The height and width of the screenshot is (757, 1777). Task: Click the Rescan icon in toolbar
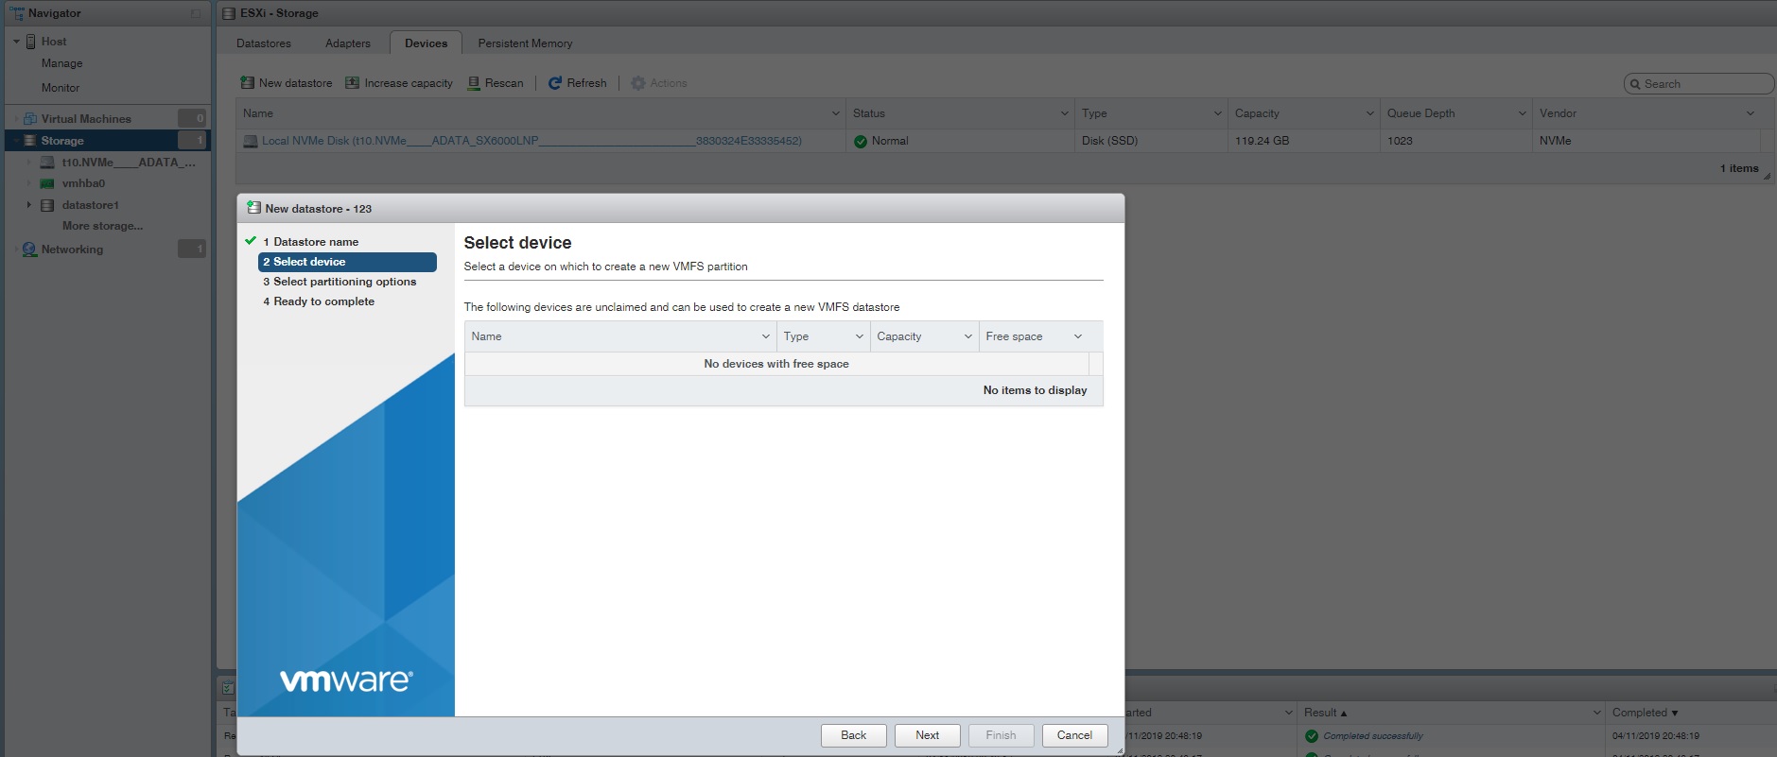tap(474, 83)
